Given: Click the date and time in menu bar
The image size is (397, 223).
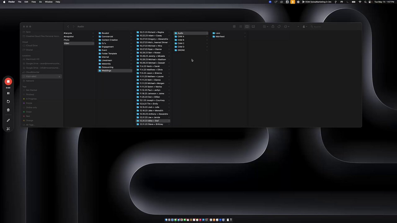Looking at the screenshot, I should tap(384, 2).
